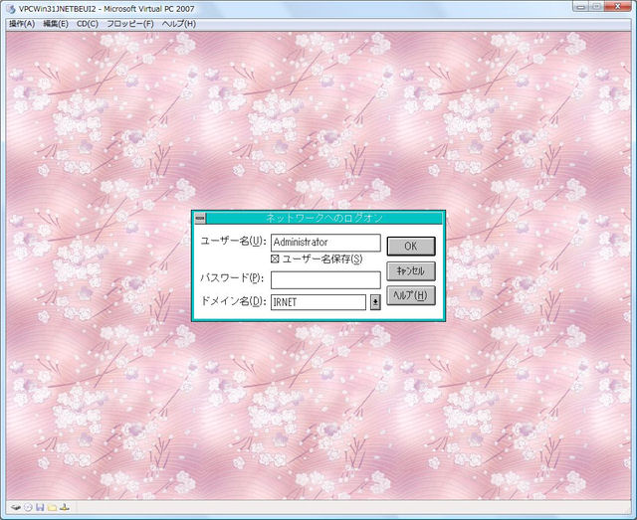The height and width of the screenshot is (520, 637).
Task: Minimize the Virtual PC window
Action: pos(581,7)
